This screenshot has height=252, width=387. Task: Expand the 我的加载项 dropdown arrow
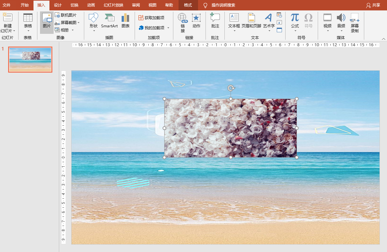click(168, 28)
